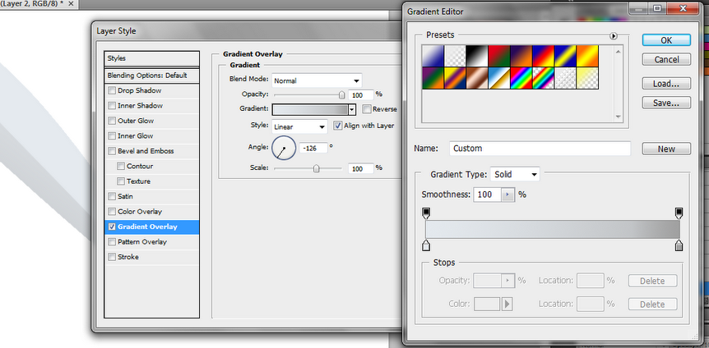Viewport: 709px width, 348px height.
Task: Open the gradient Style Linear dropdown
Action: pyautogui.click(x=299, y=126)
